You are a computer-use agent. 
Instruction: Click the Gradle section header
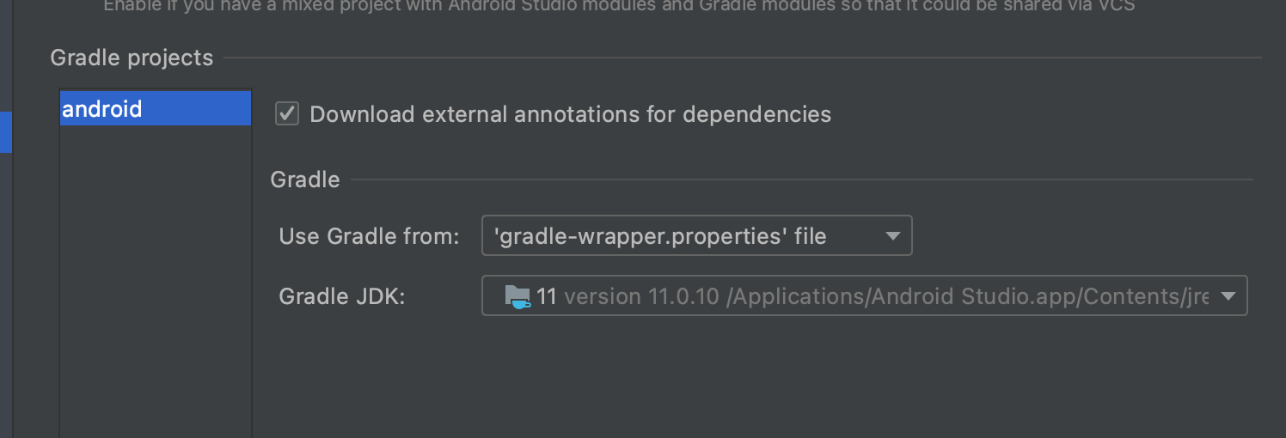tap(305, 179)
